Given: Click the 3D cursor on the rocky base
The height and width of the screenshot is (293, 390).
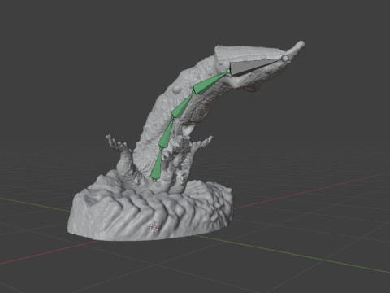Looking at the screenshot, I should point(154,227).
